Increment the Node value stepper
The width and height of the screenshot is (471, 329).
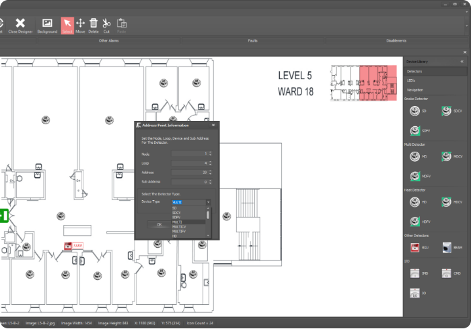coord(210,152)
